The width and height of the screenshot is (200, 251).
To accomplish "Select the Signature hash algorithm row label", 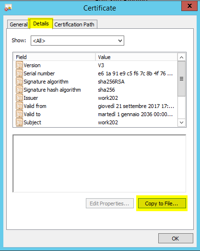I will point(52,90).
